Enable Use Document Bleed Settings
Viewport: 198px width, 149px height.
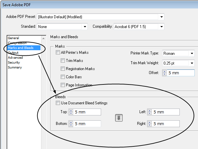[x=58, y=103]
